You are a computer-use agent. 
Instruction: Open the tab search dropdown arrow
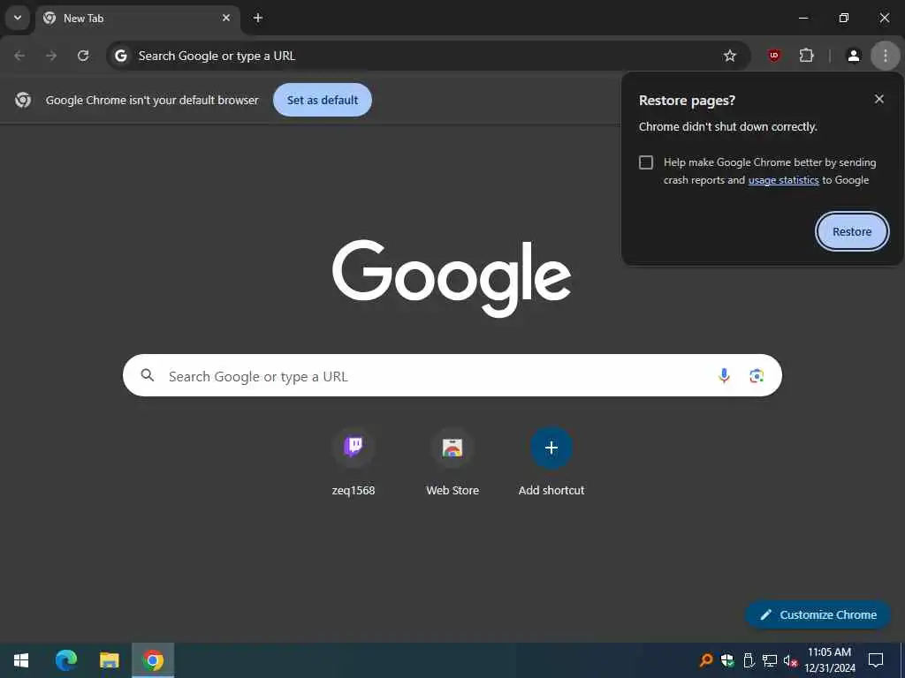coord(18,18)
